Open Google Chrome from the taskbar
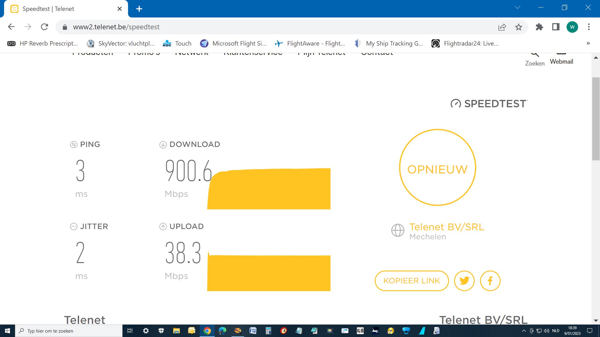Image resolution: width=600 pixels, height=337 pixels. pos(207,330)
